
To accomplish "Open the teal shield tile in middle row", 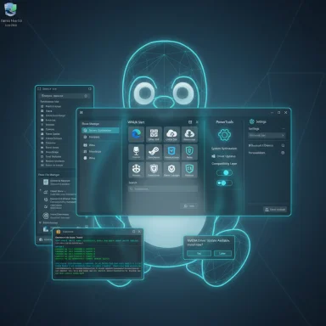I will point(189,152).
